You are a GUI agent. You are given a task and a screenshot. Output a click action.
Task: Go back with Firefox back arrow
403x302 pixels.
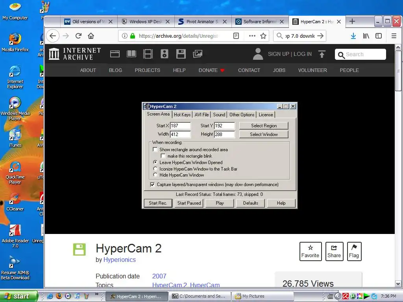[x=53, y=36]
